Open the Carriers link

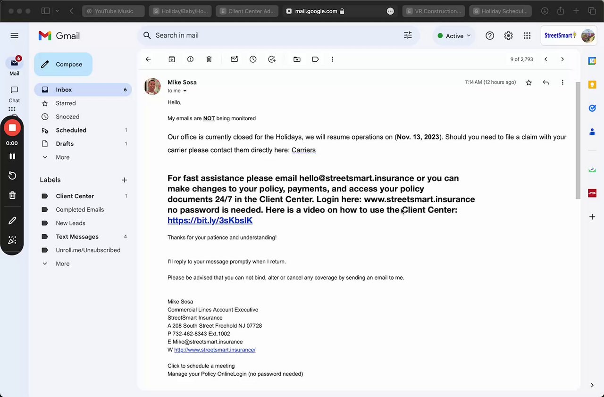click(303, 150)
